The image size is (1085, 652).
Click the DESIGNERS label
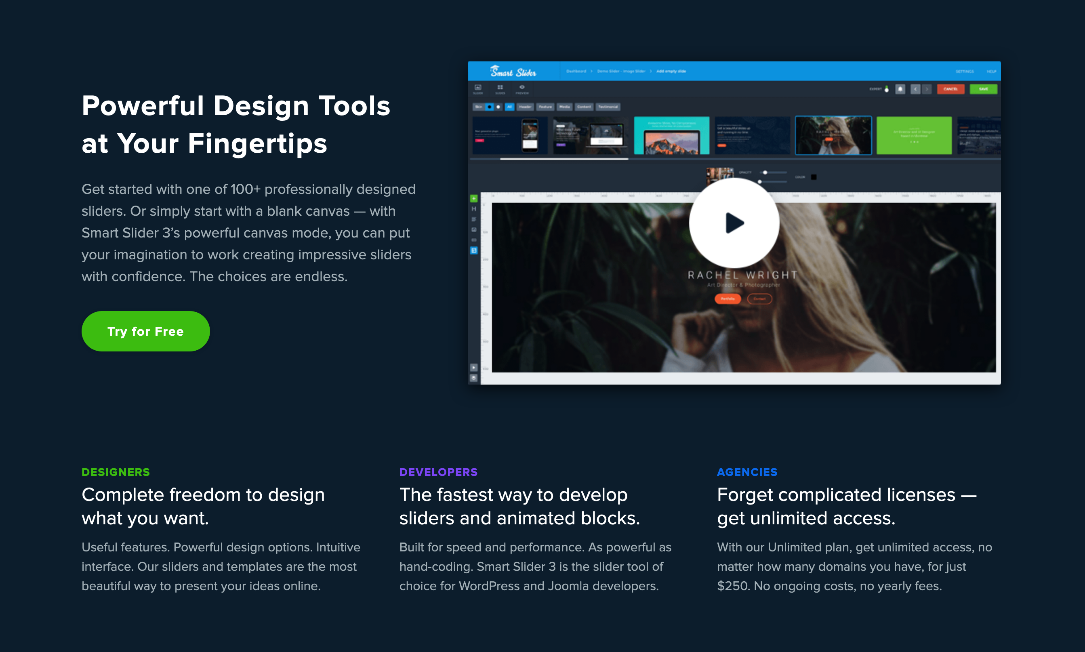coord(116,472)
